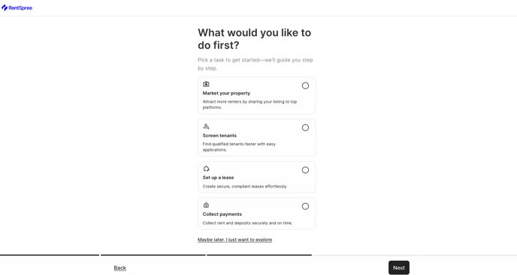The height and width of the screenshot is (275, 517).
Task: Choose the Collect payments radio button
Action: 305,206
